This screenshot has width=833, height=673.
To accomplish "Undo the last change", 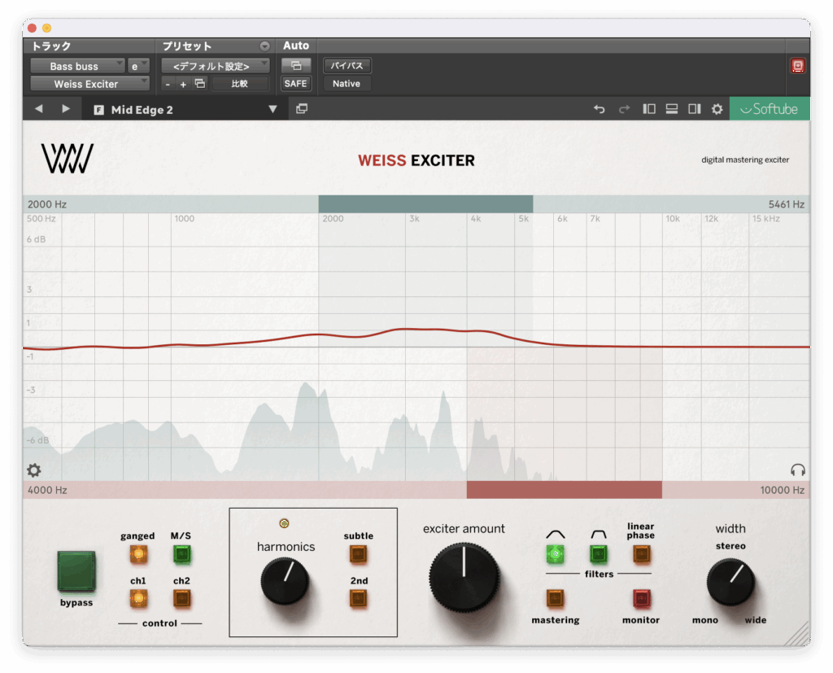I will tap(600, 109).
